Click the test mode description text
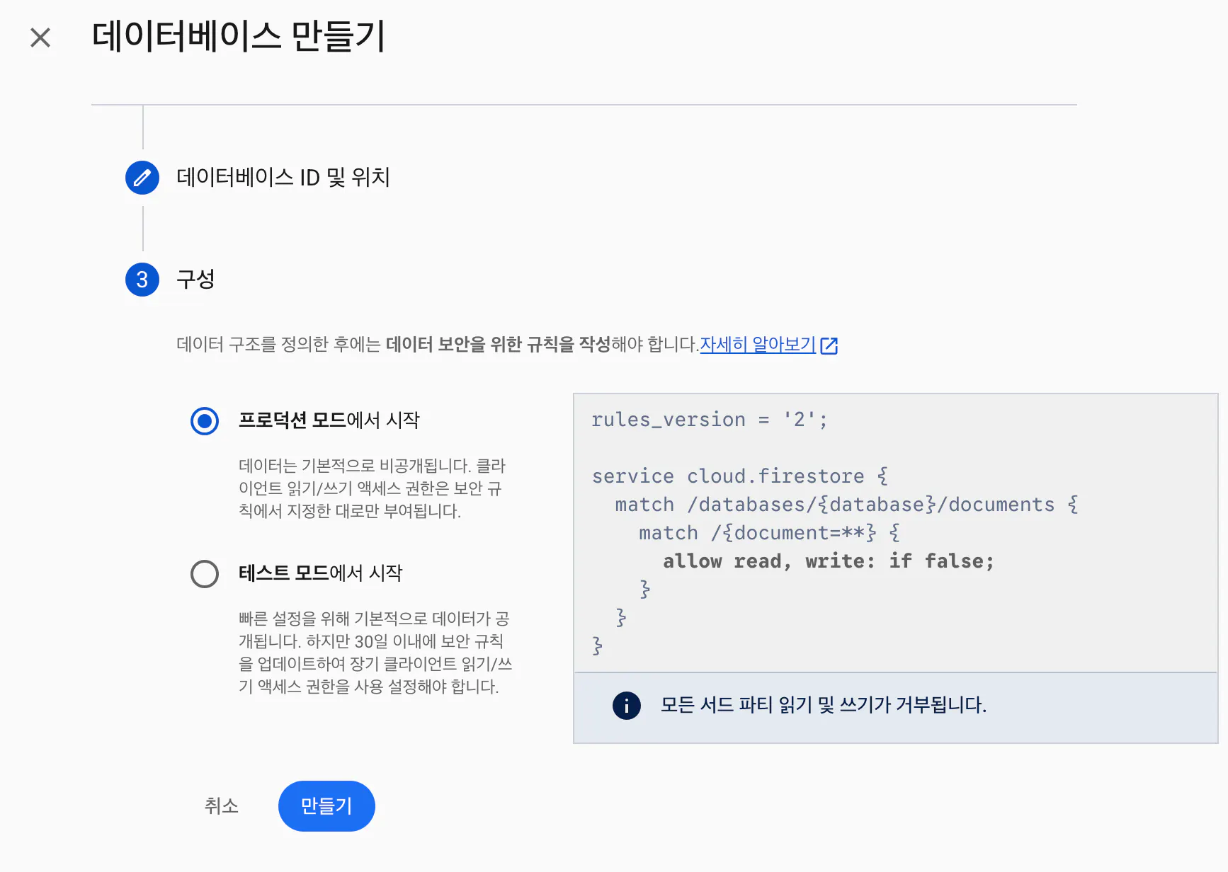Screen dimensions: 1228x872 point(375,653)
